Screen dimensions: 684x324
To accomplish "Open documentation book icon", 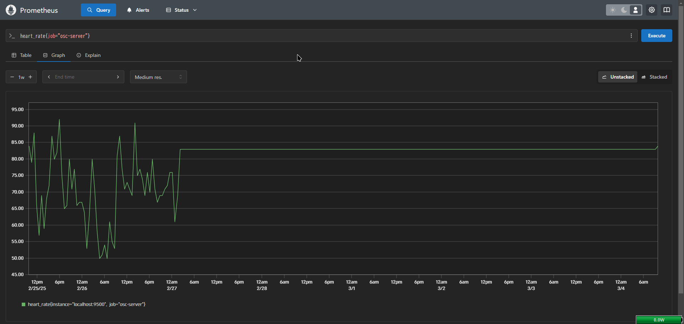I will tap(667, 10).
